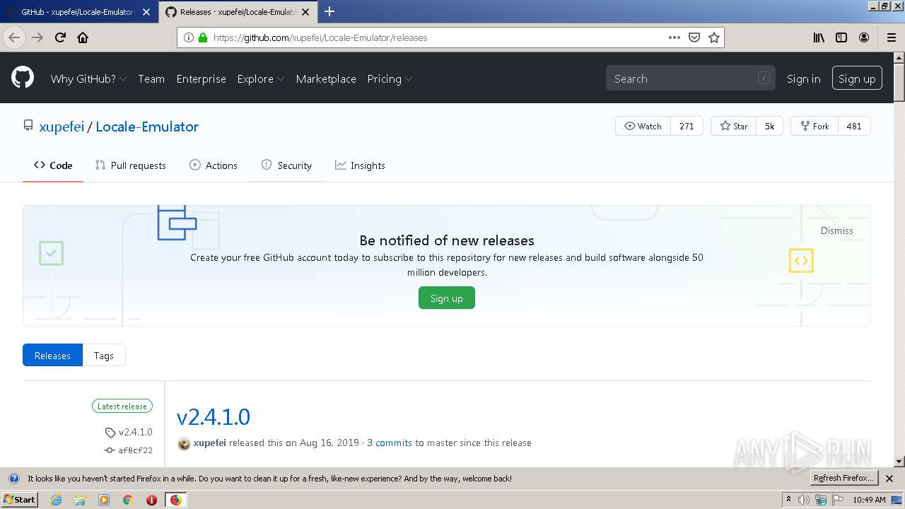This screenshot has width=905, height=509.
Task: Open Windows Explorer folder in taskbar
Action: click(80, 500)
